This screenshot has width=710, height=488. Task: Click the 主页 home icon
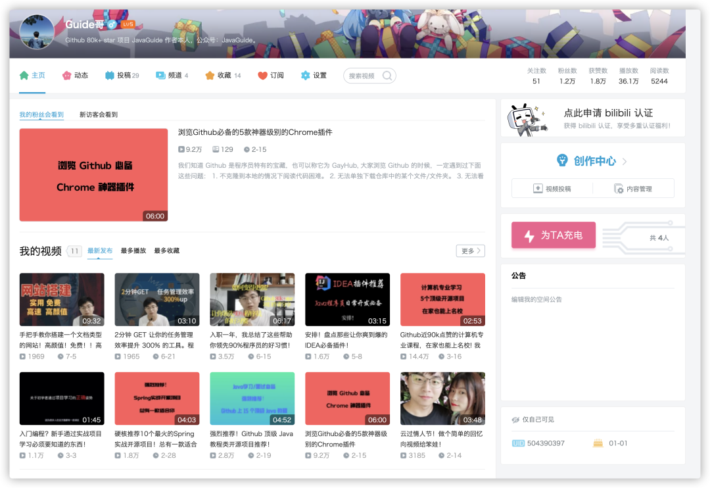tap(24, 75)
